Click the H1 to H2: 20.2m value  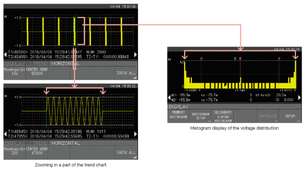(x=271, y=95)
